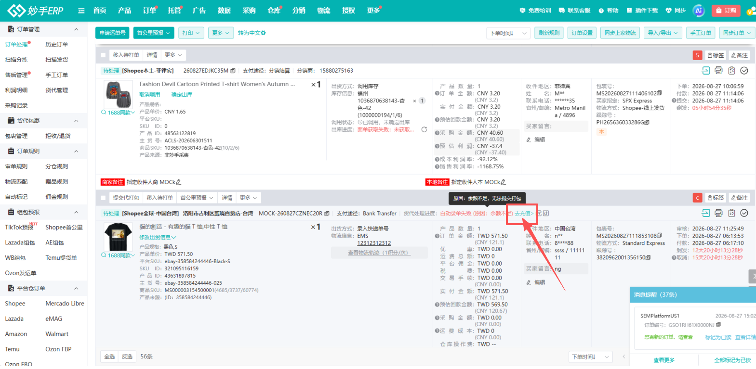Open the 同步订单 dropdown
This screenshot has width=756, height=369.
[x=737, y=33]
